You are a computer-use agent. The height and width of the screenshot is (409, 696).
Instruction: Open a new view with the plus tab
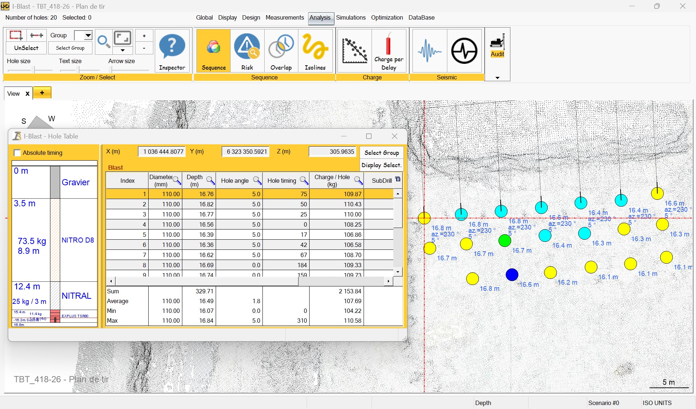point(42,93)
